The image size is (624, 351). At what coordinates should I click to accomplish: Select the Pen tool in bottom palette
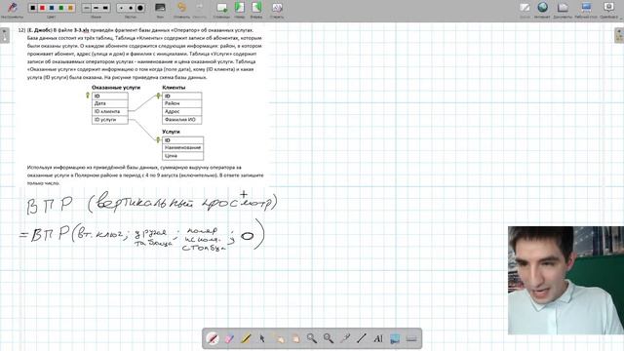pos(213,338)
